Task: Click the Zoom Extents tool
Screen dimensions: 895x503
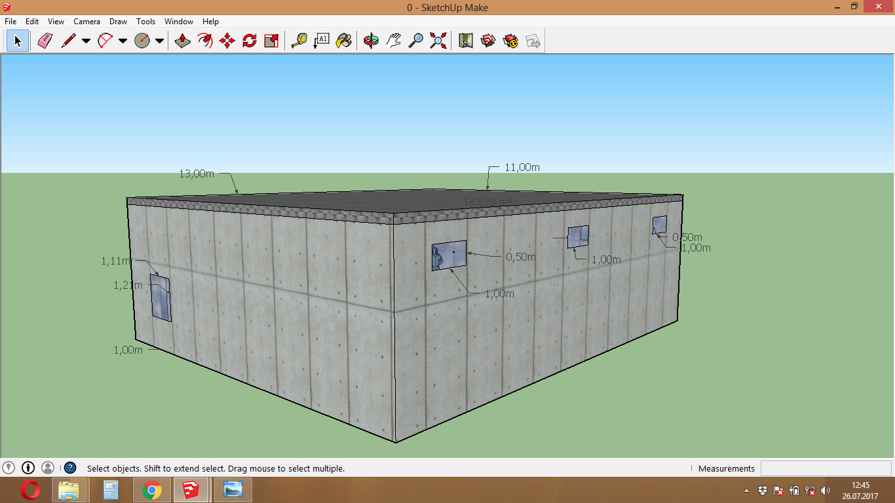Action: click(x=438, y=41)
